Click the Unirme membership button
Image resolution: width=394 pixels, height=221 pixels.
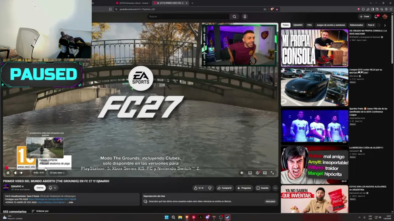[x=40, y=188]
